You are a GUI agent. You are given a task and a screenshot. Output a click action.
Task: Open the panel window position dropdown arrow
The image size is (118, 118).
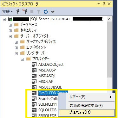click(x=99, y=4)
